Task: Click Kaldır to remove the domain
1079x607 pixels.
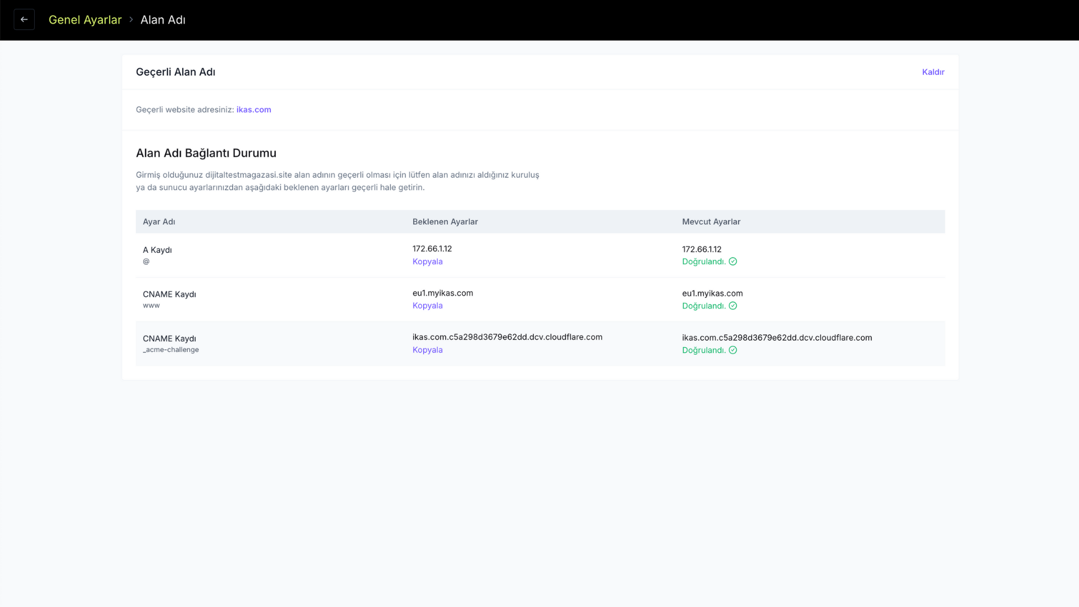Action: coord(933,72)
